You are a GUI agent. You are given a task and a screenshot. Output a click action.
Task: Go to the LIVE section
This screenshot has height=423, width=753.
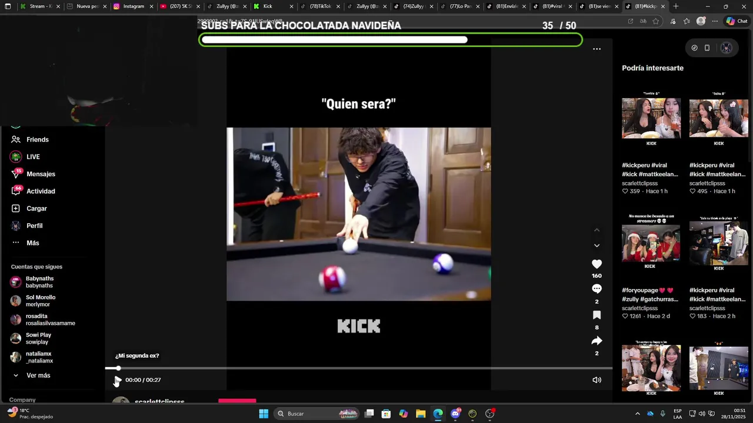click(25, 157)
